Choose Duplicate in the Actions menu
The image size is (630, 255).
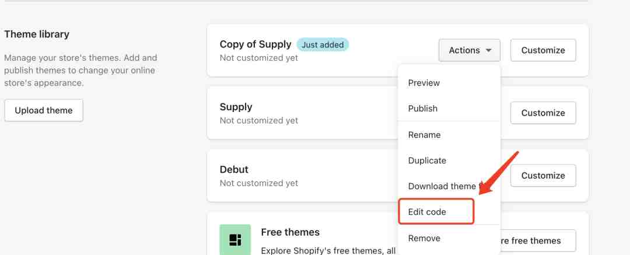click(427, 160)
